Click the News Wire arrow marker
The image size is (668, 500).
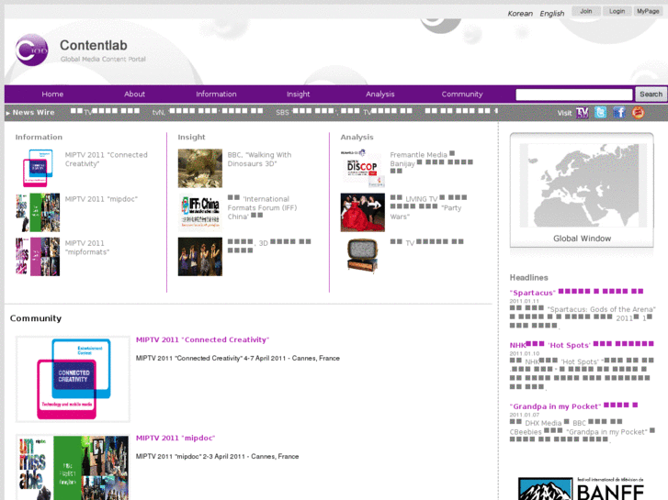click(8, 113)
